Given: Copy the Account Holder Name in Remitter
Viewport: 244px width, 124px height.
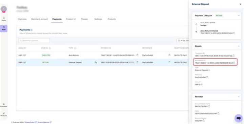Looking at the screenshot, I should 209,106.
